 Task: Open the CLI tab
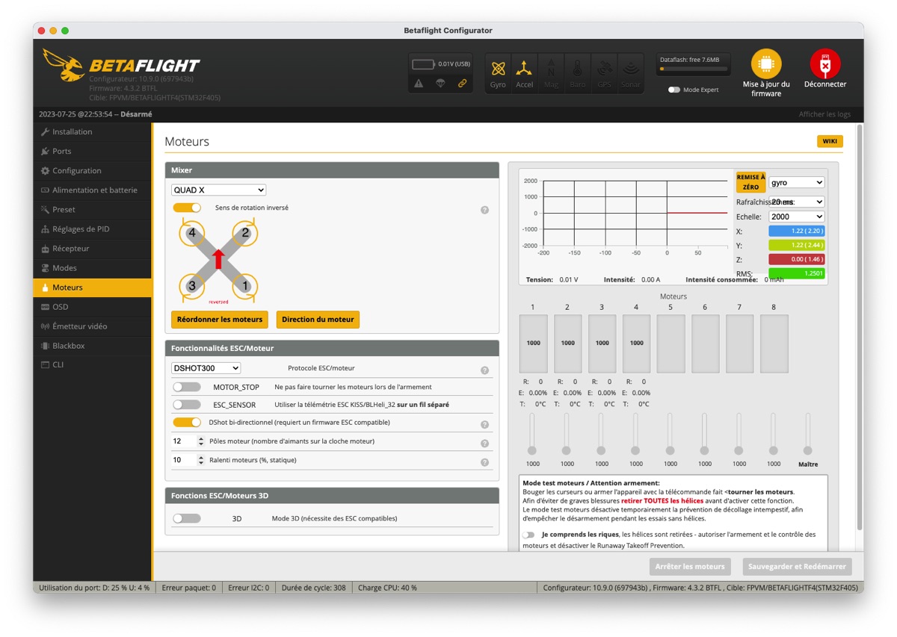coord(93,364)
